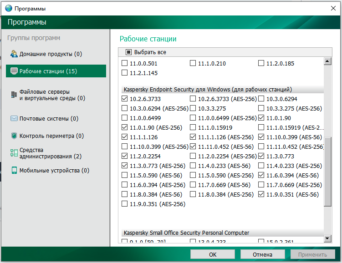Uncheck version 10.2.6.3733 without AES

[124, 99]
